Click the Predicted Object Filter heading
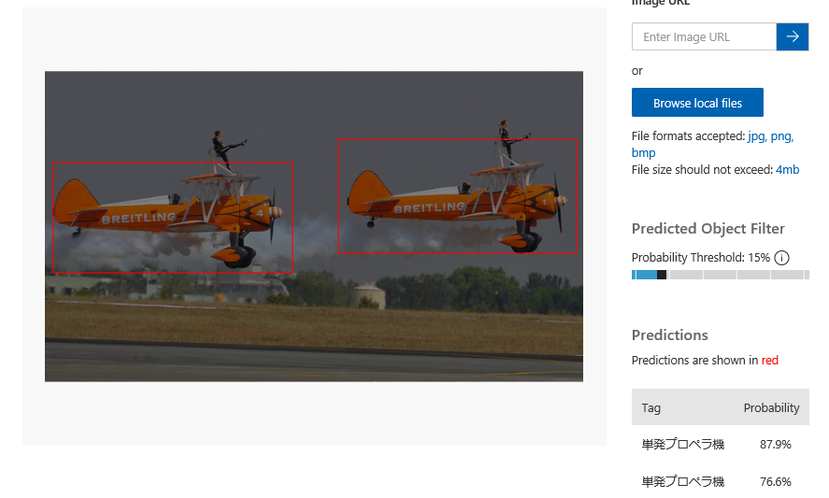This screenshot has height=498, width=829. 708,228
